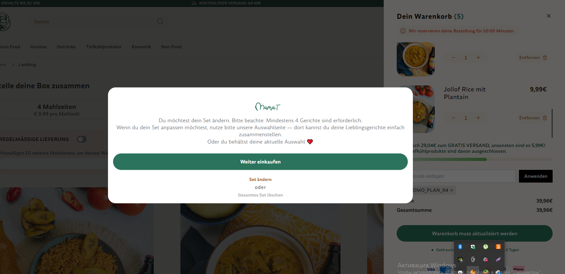Click Weiter einkaufen button
The image size is (565, 274).
pyautogui.click(x=260, y=162)
